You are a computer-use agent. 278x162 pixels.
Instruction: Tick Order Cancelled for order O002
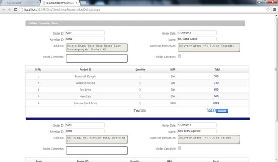tap(180, 56)
